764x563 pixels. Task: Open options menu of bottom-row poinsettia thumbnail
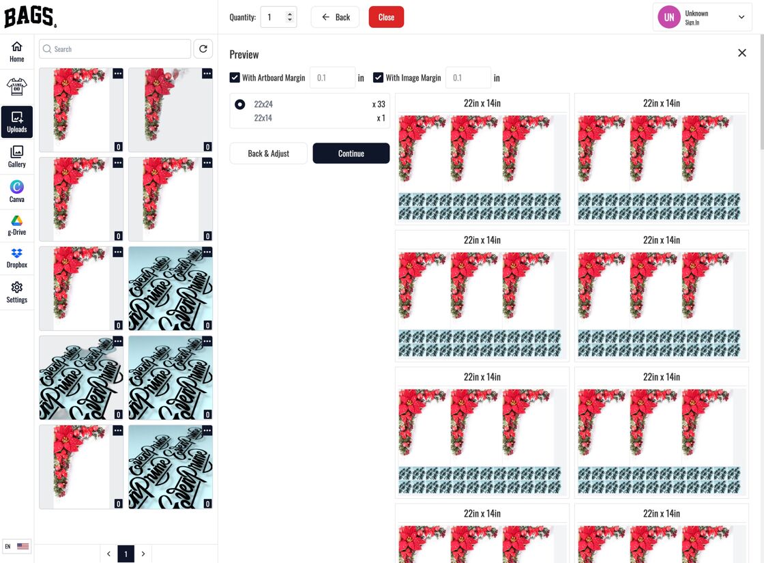pos(118,431)
